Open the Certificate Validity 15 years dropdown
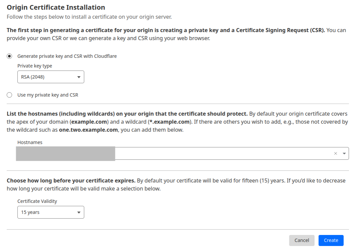Screen dimensions: 355x249 tap(51, 212)
